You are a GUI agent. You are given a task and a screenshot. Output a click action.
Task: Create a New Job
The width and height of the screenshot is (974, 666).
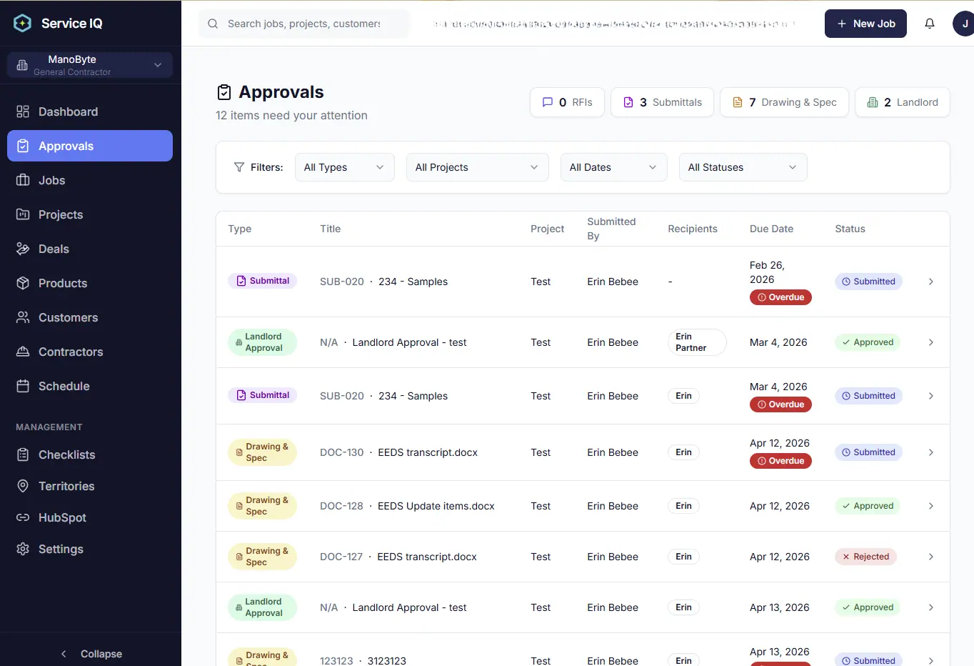(x=865, y=24)
